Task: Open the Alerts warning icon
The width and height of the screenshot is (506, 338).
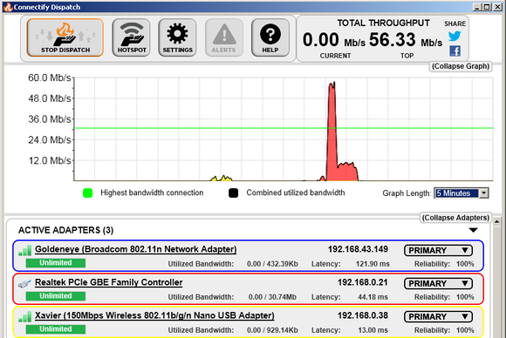Action: (x=224, y=37)
